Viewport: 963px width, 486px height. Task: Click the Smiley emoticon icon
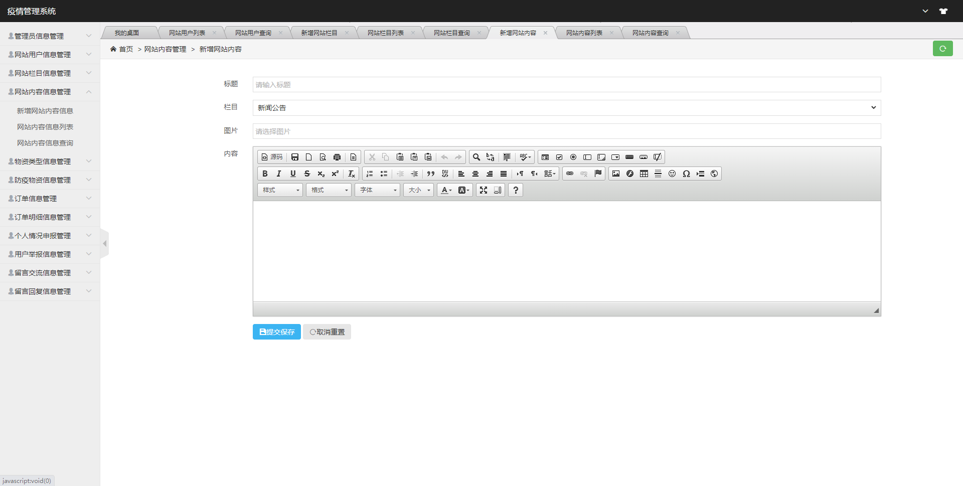(x=672, y=174)
